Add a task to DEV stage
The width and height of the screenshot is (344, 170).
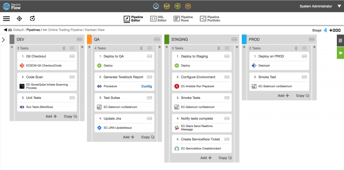click(51, 116)
